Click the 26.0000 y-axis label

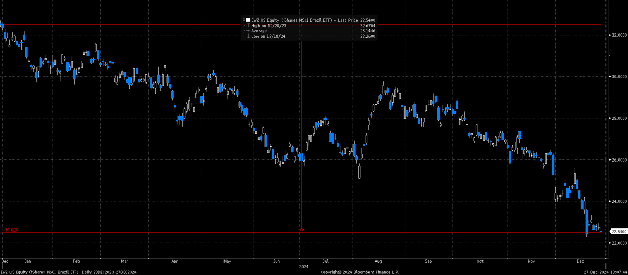[619, 159]
